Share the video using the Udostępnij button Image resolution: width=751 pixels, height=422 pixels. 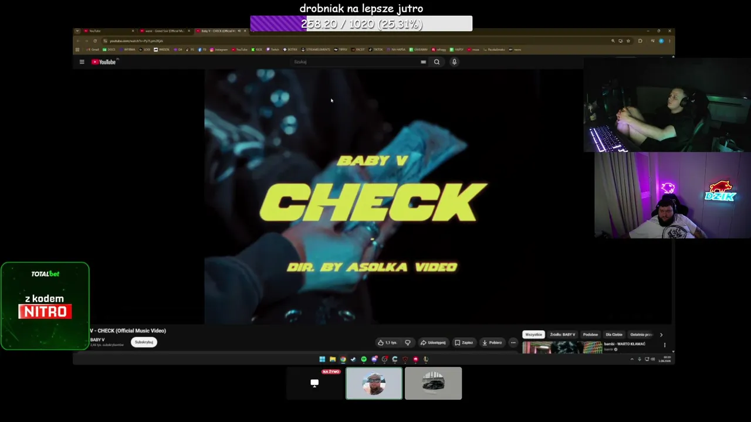[x=433, y=342]
